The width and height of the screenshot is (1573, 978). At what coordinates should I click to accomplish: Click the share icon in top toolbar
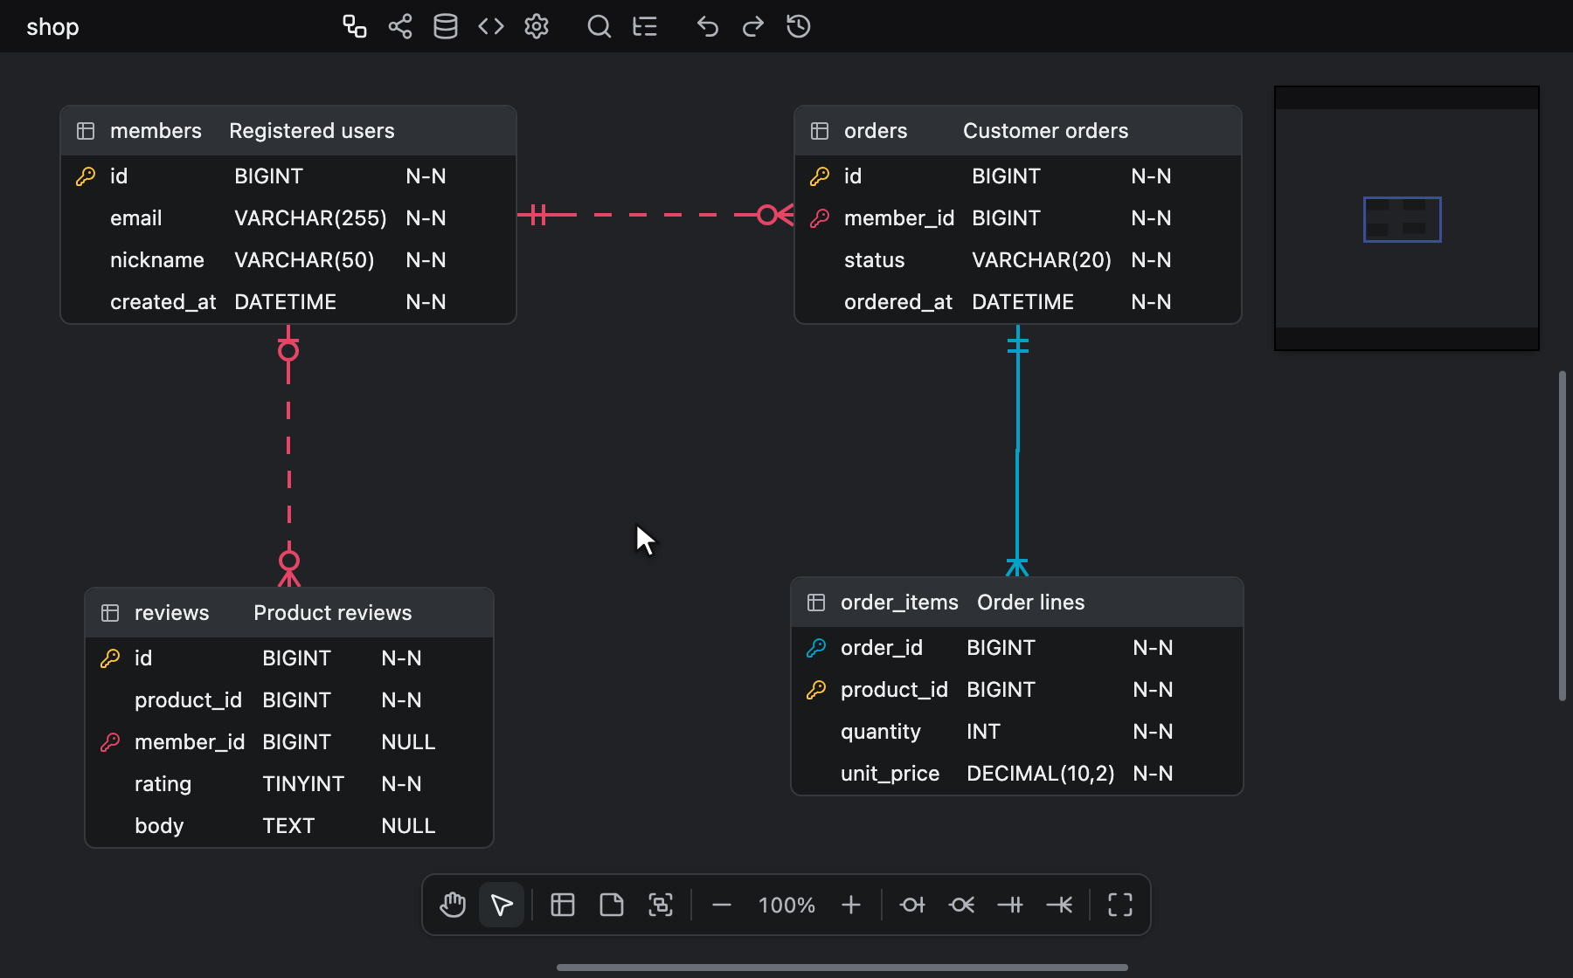[400, 26]
